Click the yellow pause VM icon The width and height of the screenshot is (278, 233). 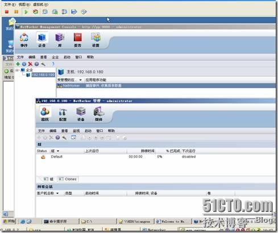pyautogui.click(x=16, y=12)
